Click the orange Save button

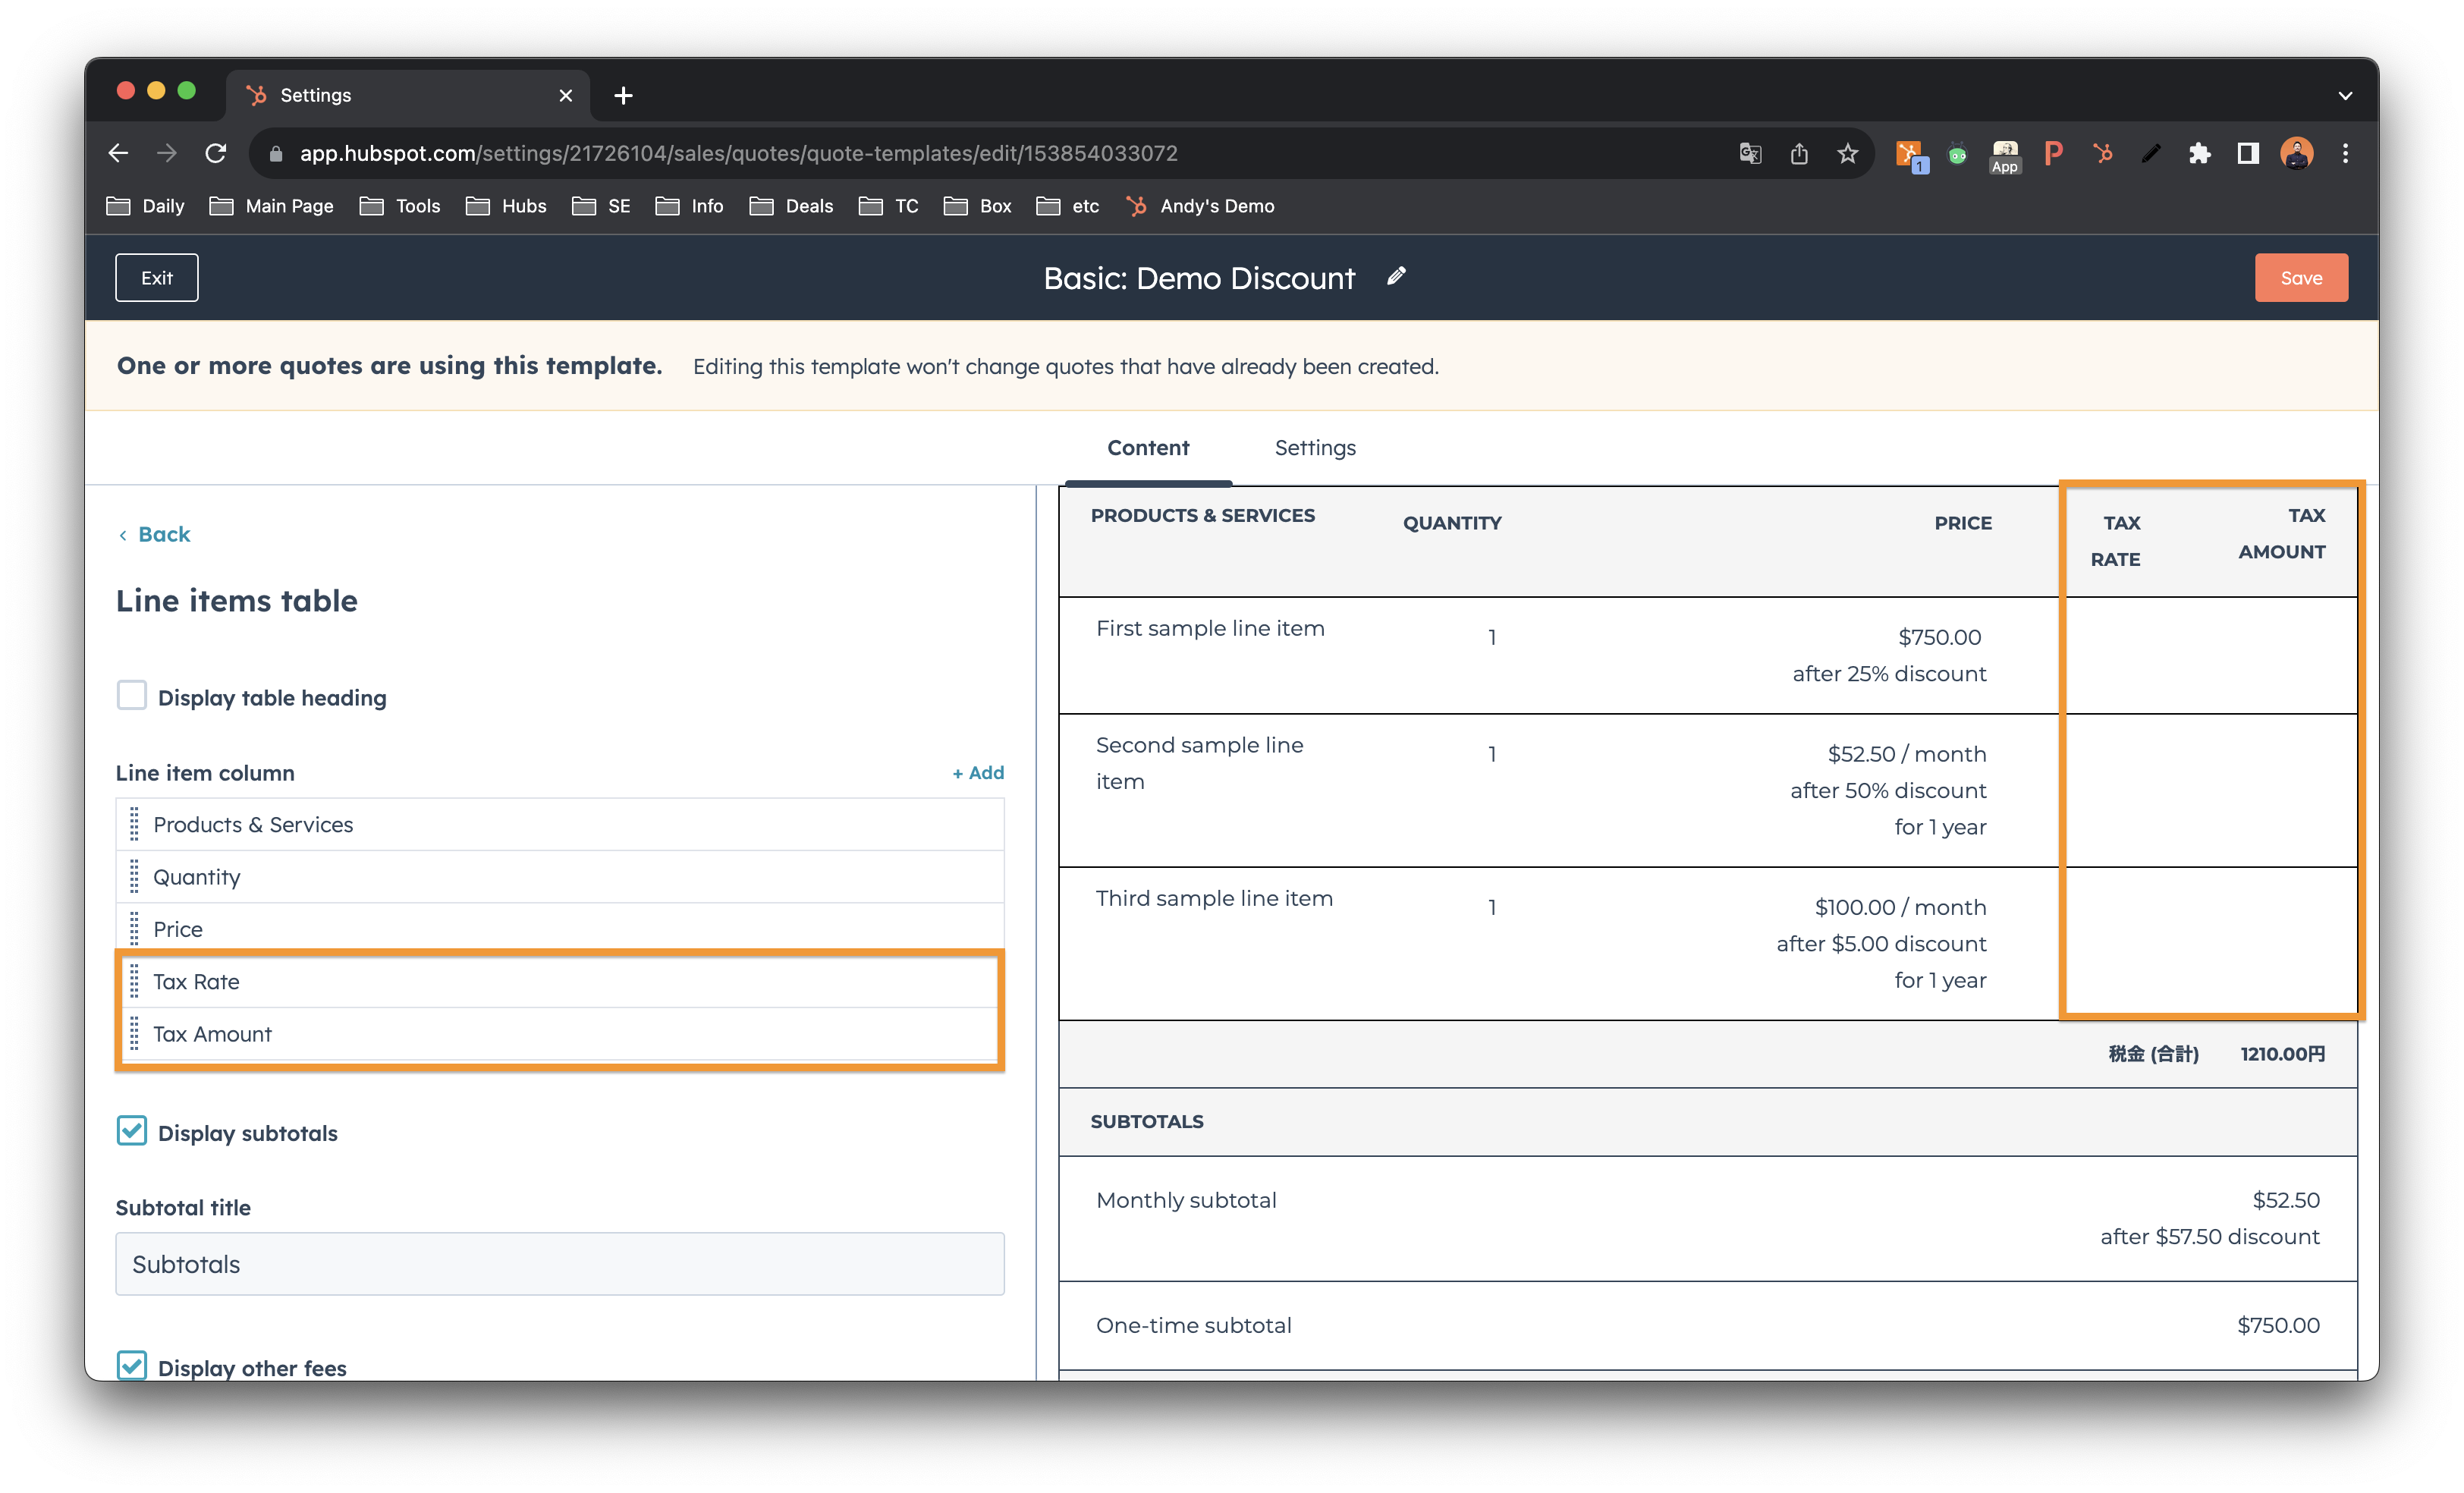(2300, 278)
